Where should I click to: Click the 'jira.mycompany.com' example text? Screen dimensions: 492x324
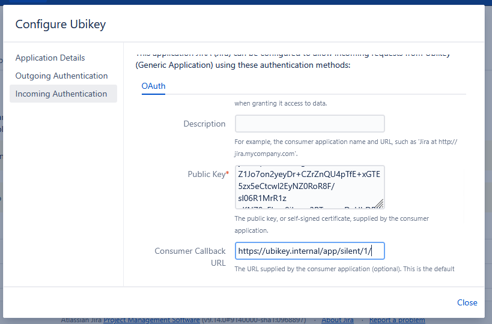click(265, 154)
